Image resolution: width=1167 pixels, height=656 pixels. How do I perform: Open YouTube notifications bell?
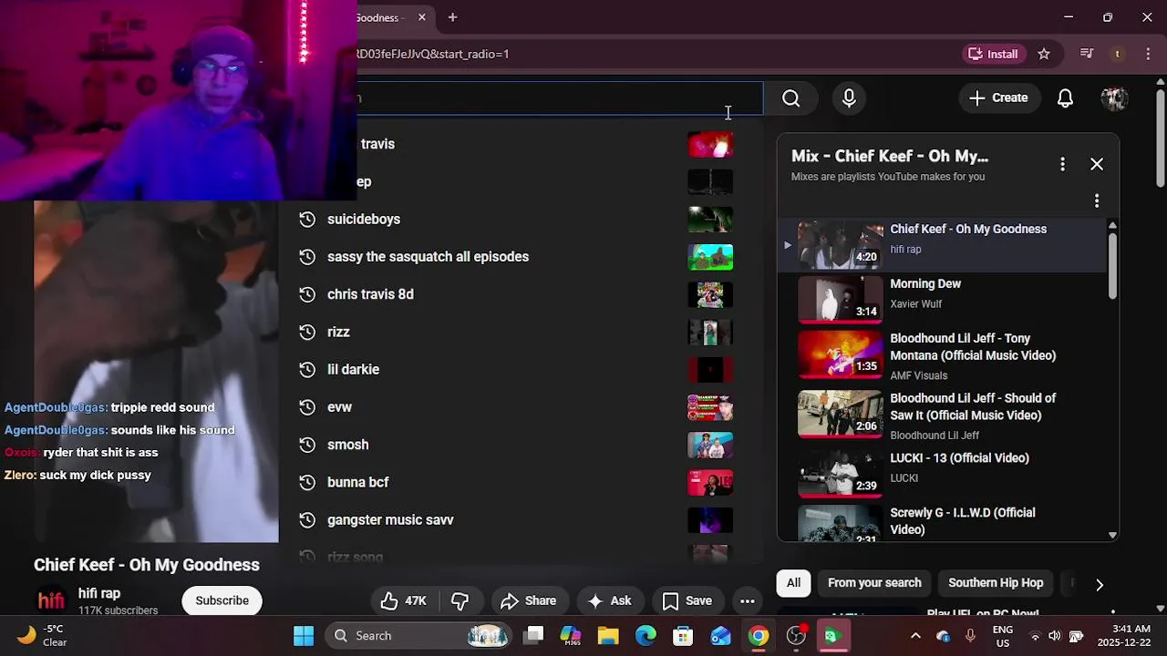point(1065,98)
